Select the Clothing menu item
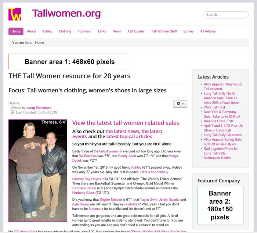The height and width of the screenshot is (233, 257). click(65, 31)
